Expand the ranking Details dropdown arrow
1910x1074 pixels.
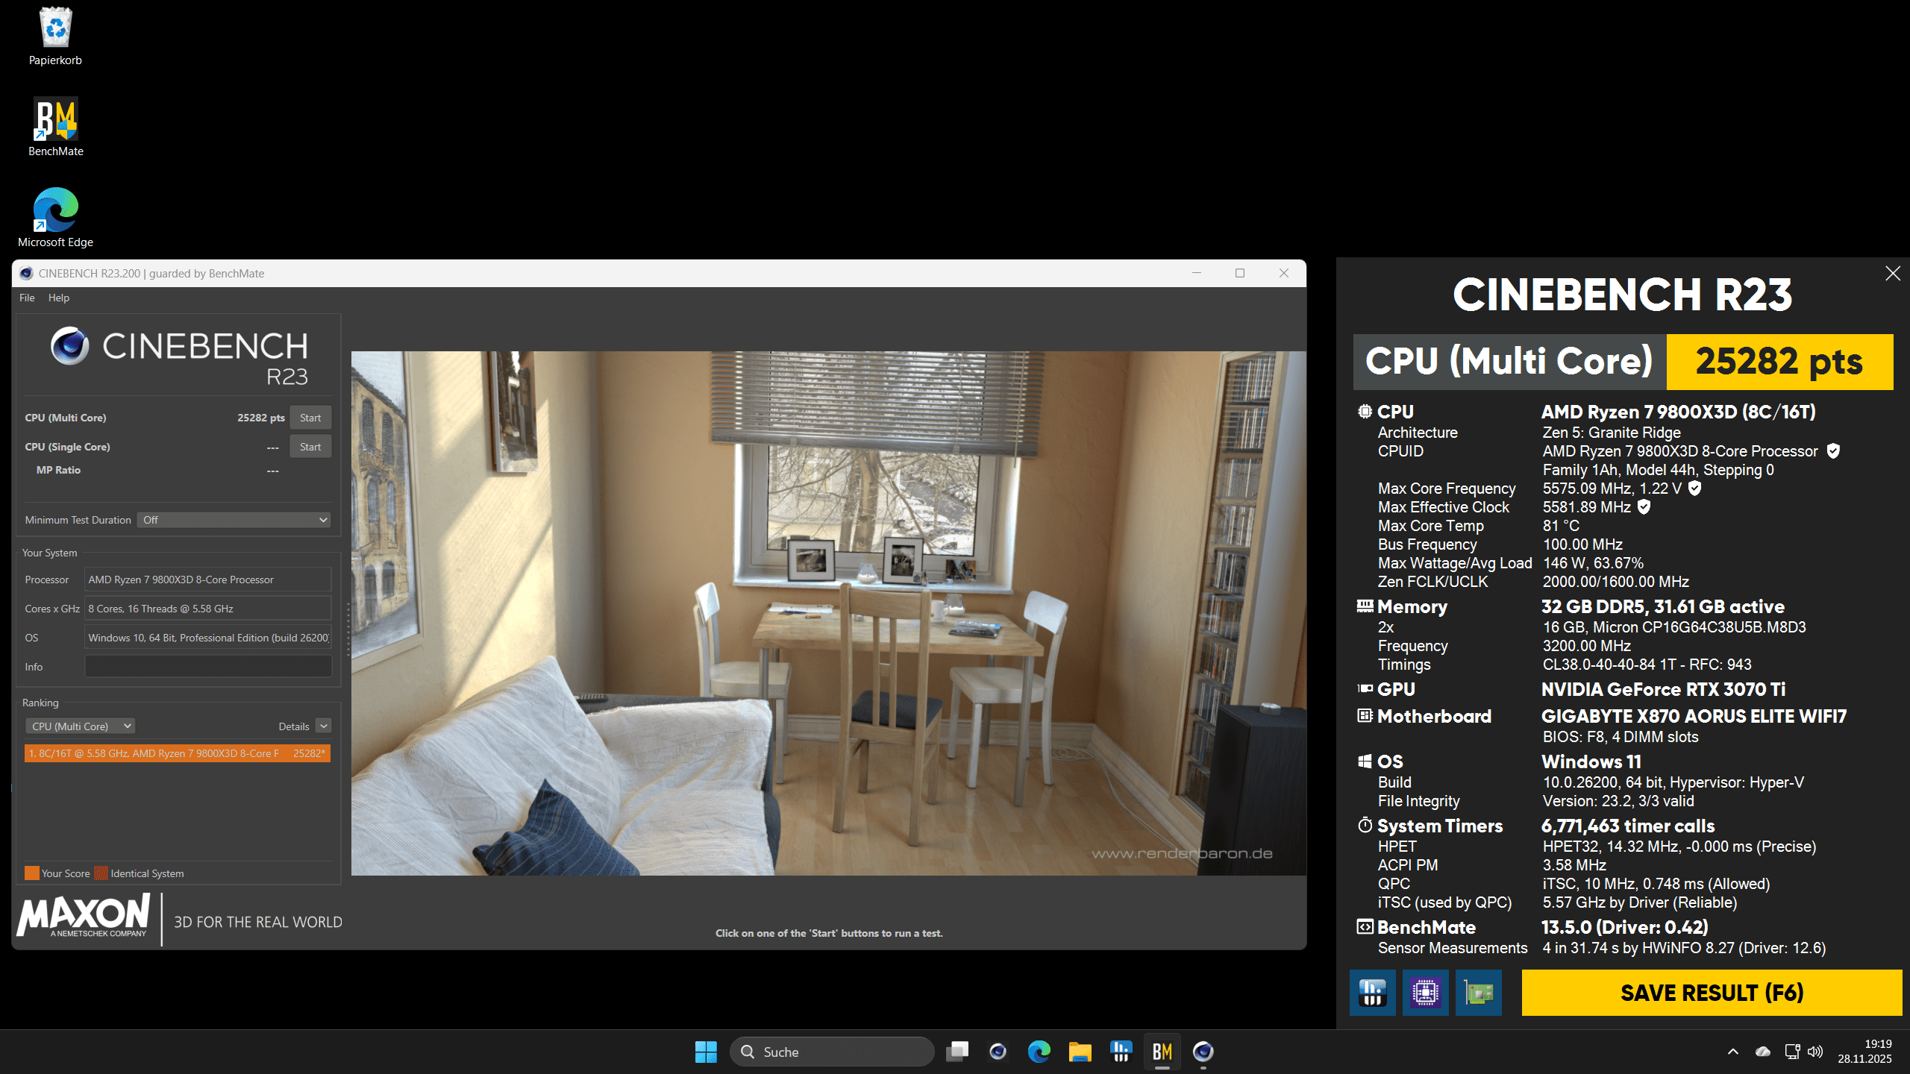pyautogui.click(x=323, y=726)
